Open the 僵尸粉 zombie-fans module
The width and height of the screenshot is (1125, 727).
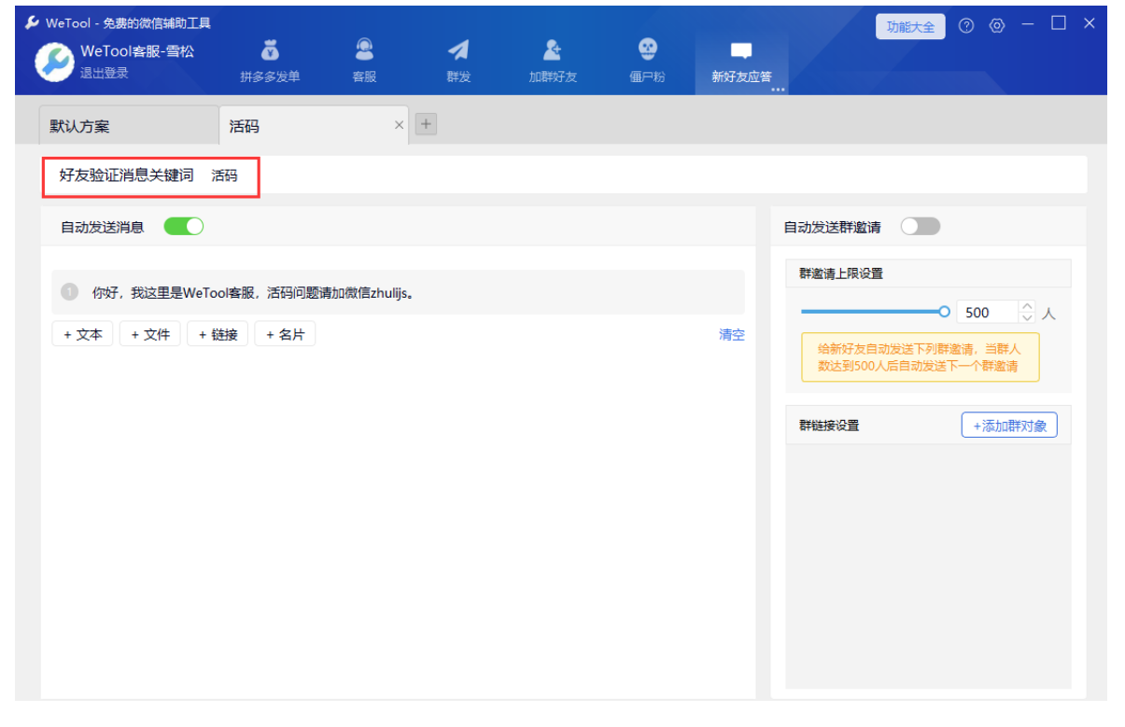coord(647,62)
